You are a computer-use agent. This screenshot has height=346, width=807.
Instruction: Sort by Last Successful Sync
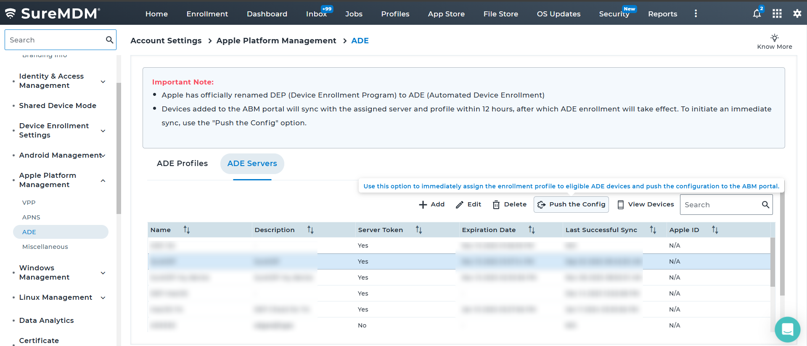[x=653, y=230]
